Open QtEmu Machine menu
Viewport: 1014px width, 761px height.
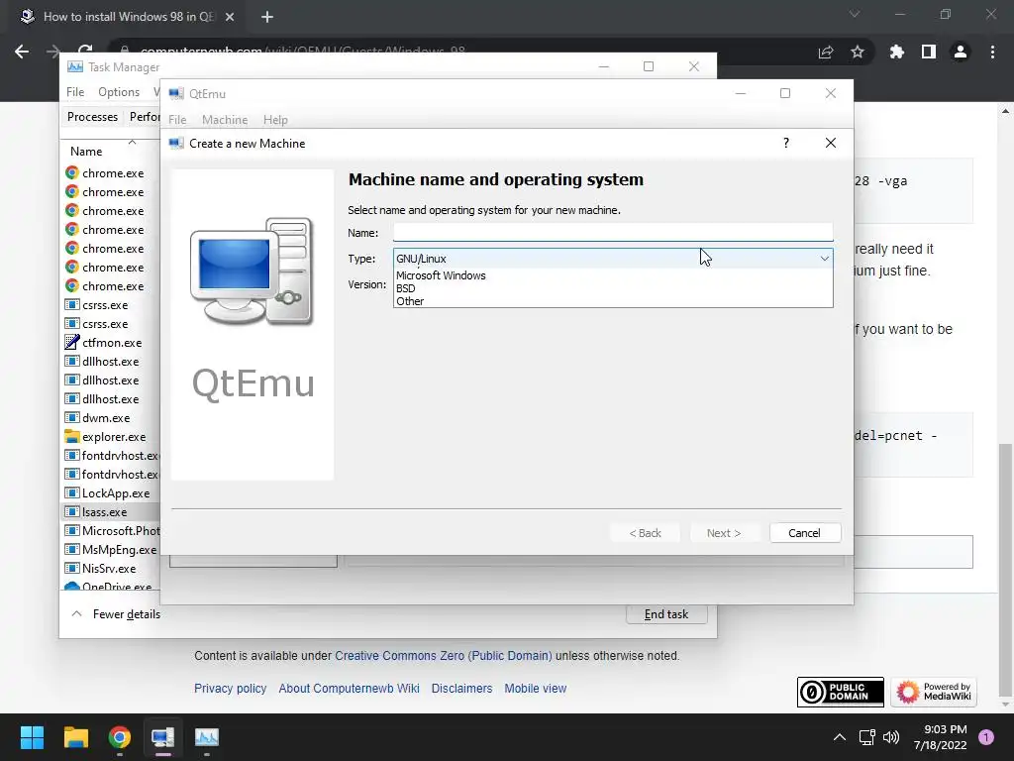pos(225,120)
